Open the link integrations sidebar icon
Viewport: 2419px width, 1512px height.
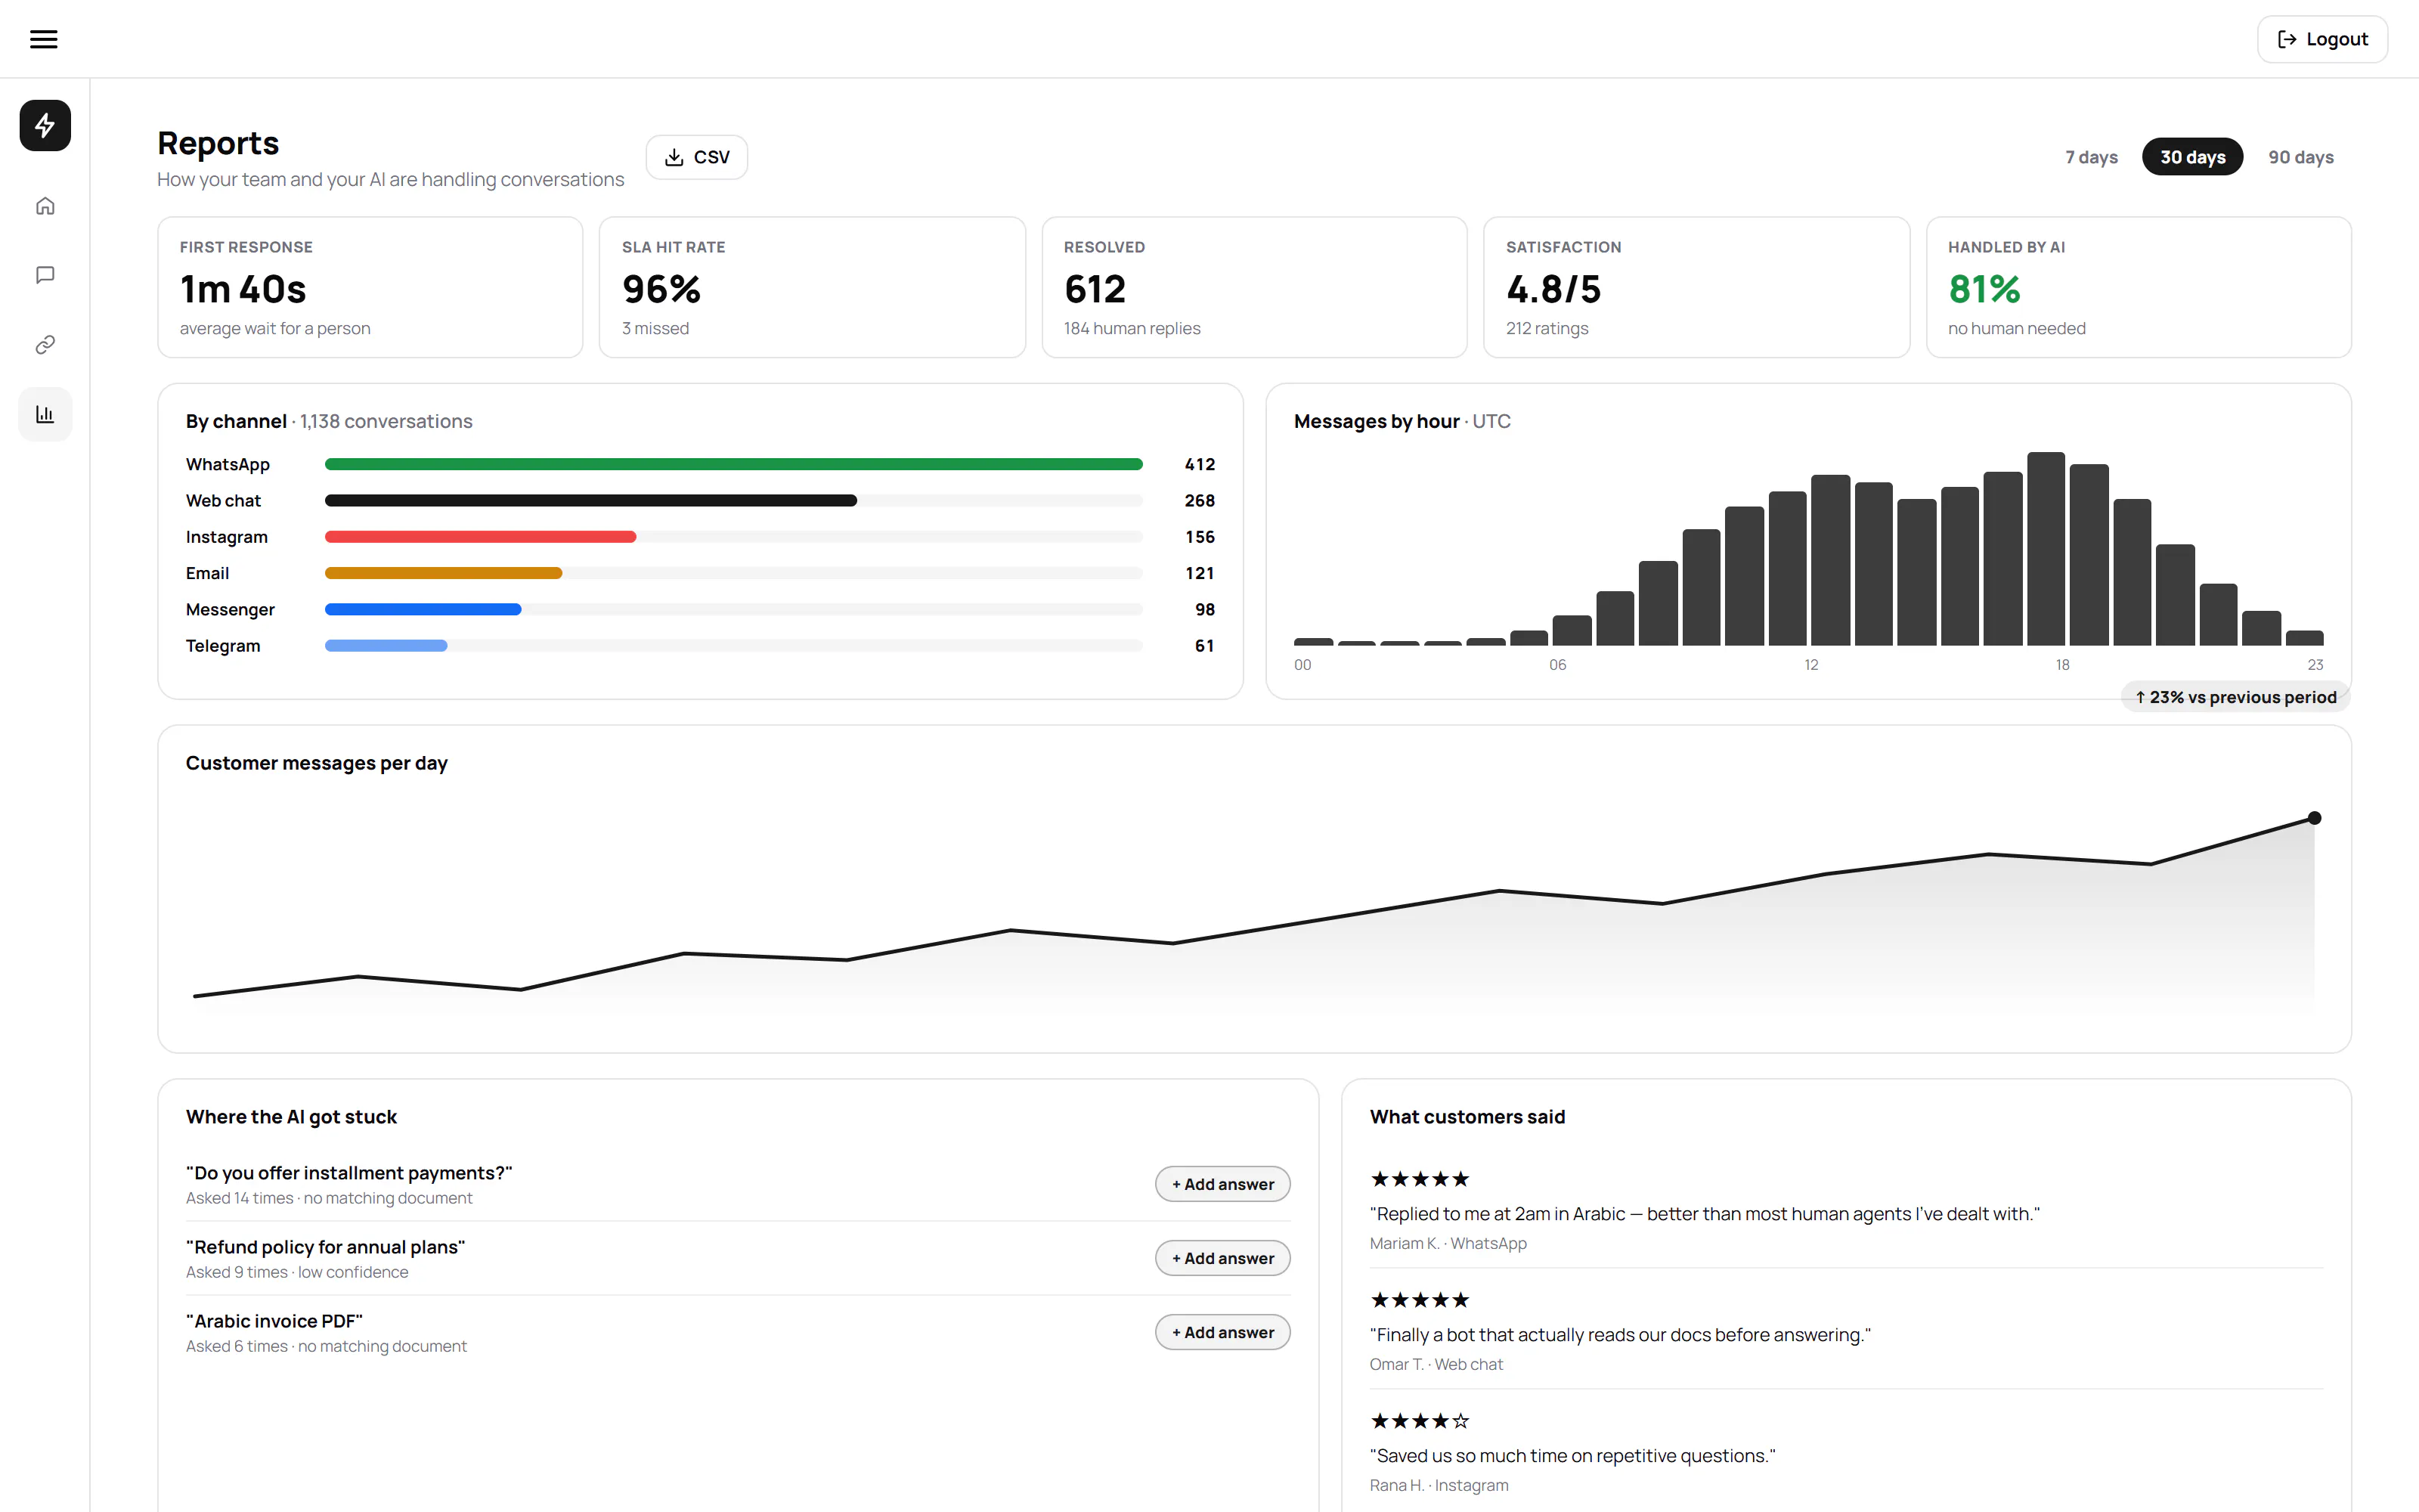tap(45, 345)
